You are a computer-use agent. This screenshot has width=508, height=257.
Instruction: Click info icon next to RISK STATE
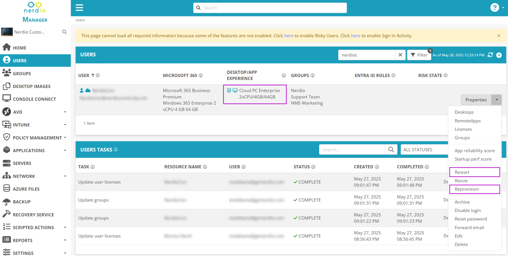[x=446, y=75]
